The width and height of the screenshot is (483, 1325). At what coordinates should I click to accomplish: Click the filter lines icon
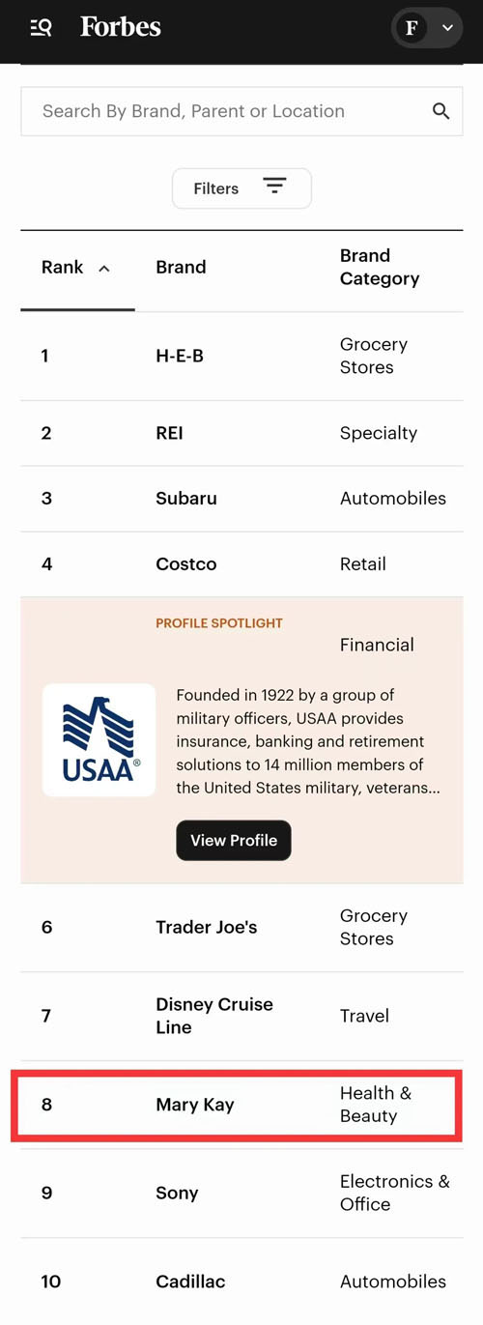[275, 187]
